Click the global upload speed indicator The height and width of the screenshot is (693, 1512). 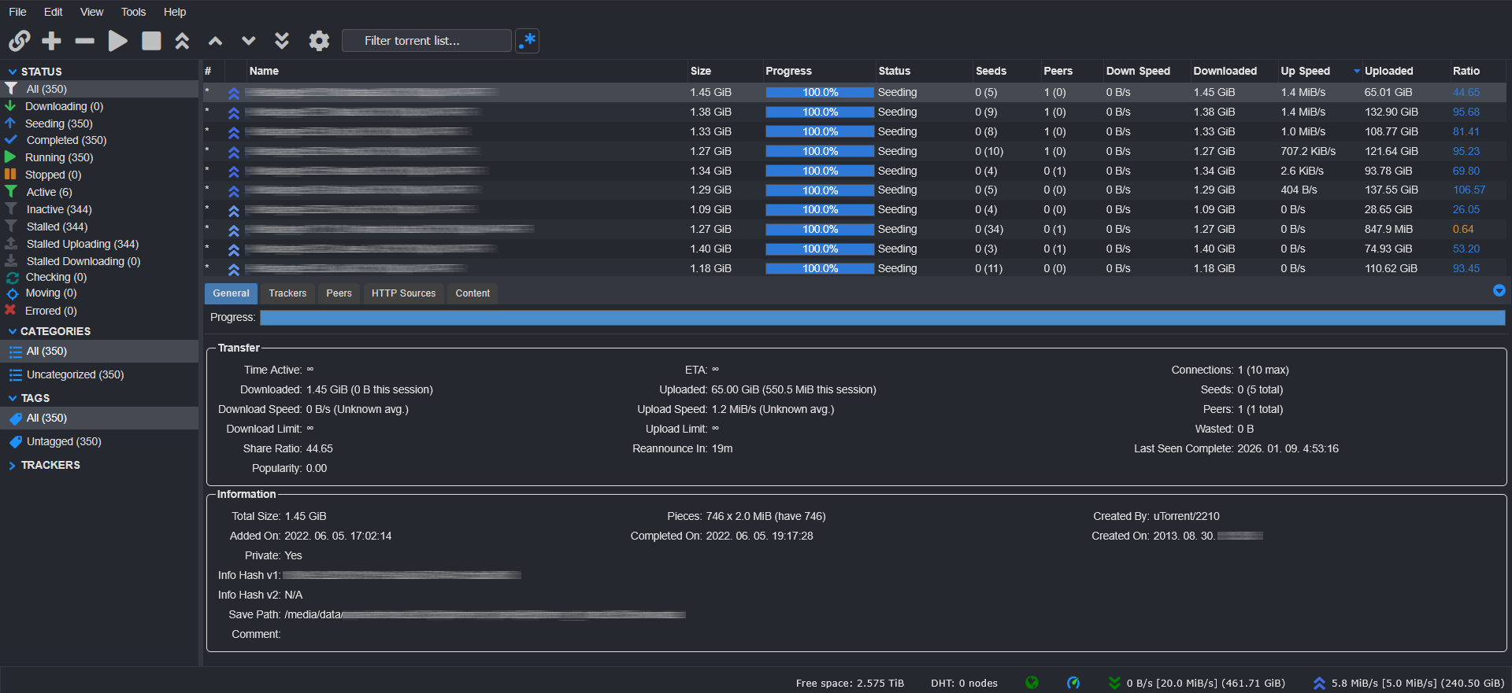tap(1408, 683)
